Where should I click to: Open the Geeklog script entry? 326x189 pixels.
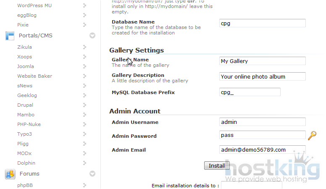(x=27, y=95)
